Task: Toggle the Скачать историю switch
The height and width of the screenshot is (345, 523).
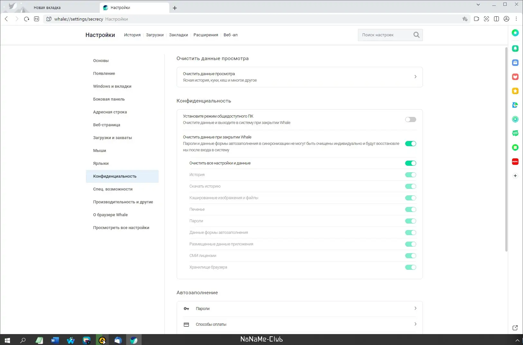Action: [411, 186]
